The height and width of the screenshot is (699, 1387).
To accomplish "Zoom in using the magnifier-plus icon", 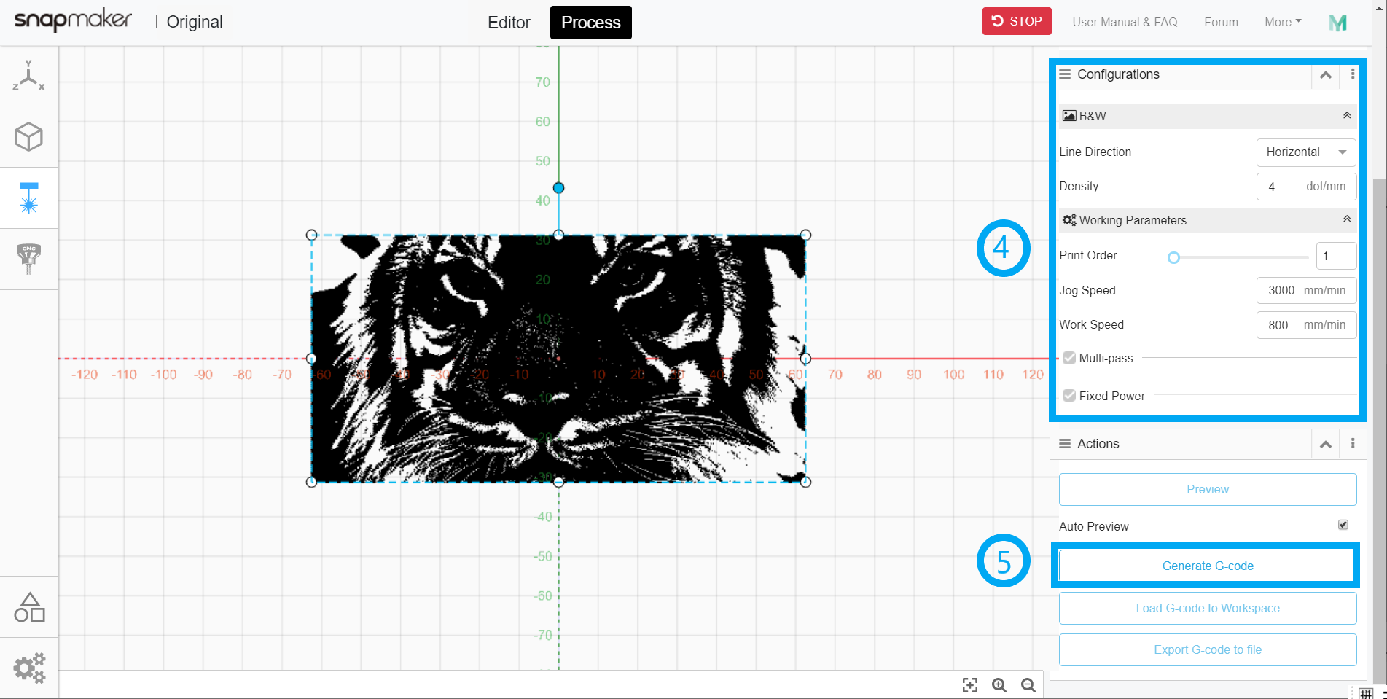I will (999, 685).
